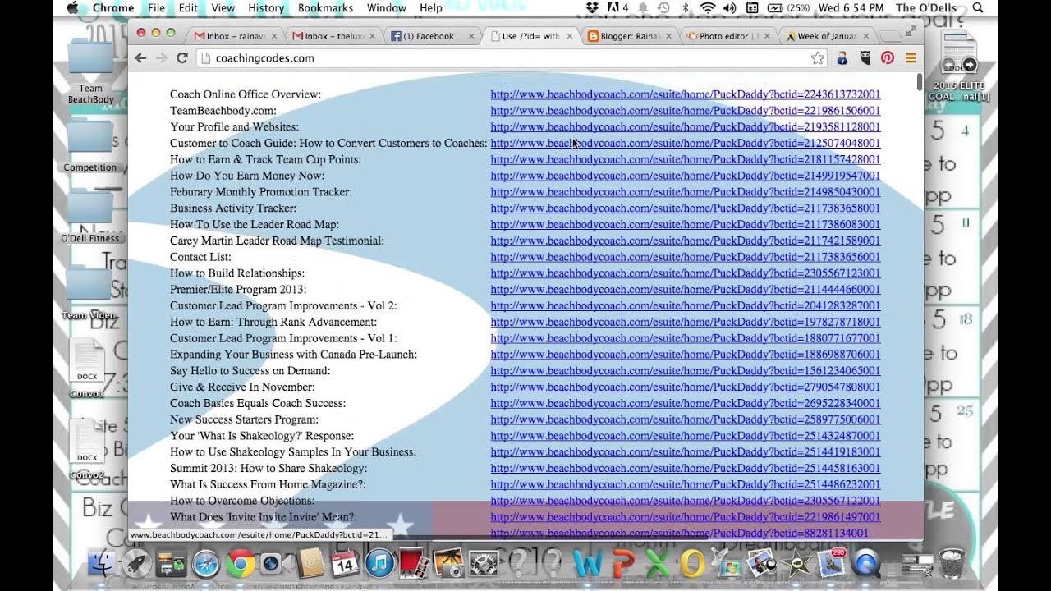Switch to the Facebook tab
The width and height of the screenshot is (1051, 591).
[433, 36]
